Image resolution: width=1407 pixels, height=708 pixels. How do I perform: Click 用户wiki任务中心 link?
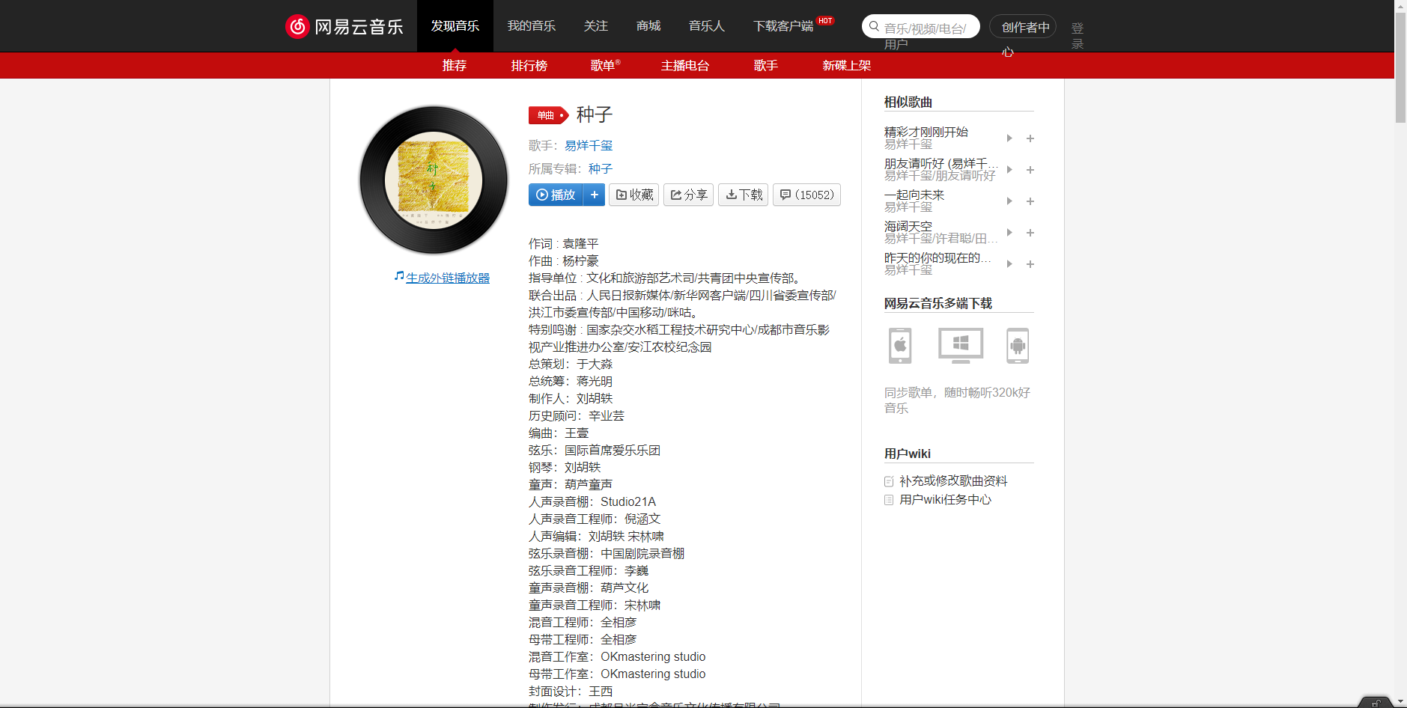(x=945, y=500)
